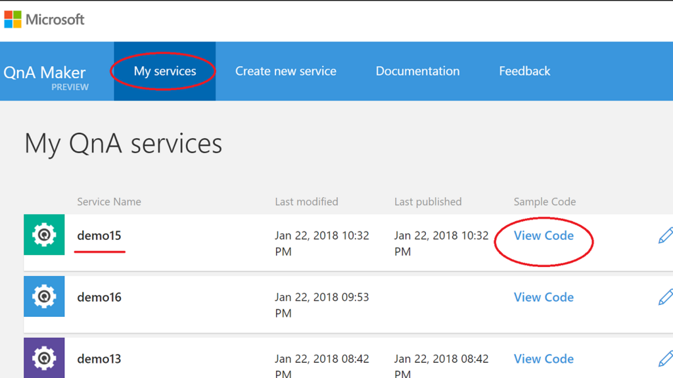
Task: Go to QnA Maker Preview home
Action: click(x=46, y=76)
